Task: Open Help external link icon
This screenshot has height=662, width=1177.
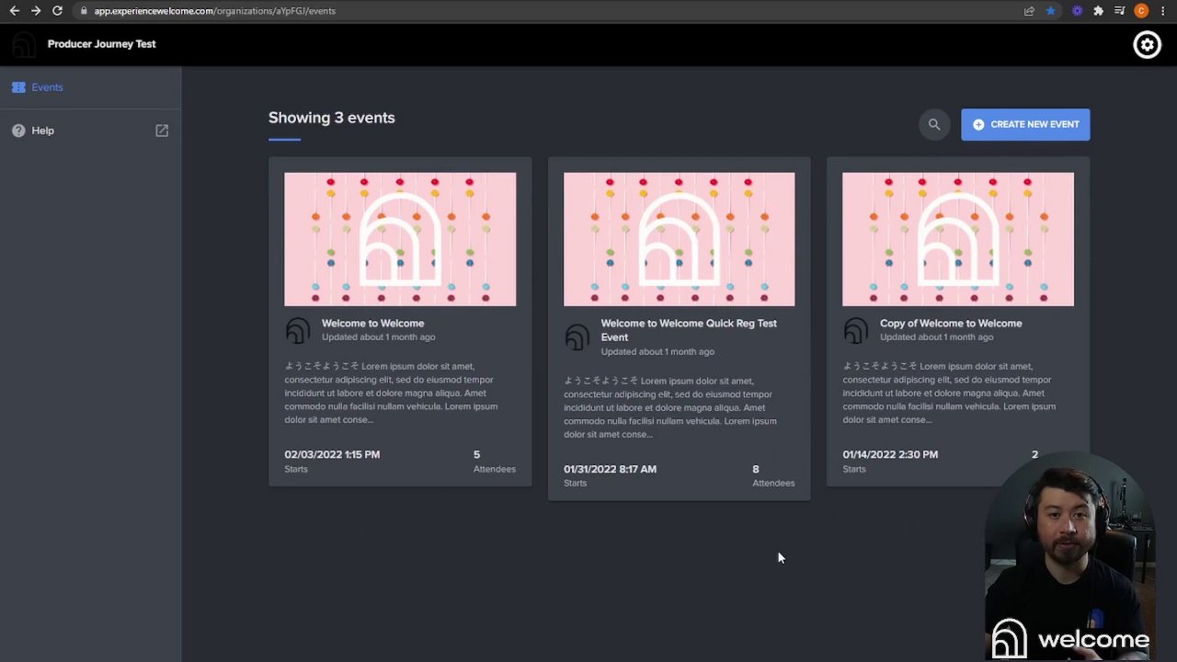Action: pyautogui.click(x=162, y=131)
